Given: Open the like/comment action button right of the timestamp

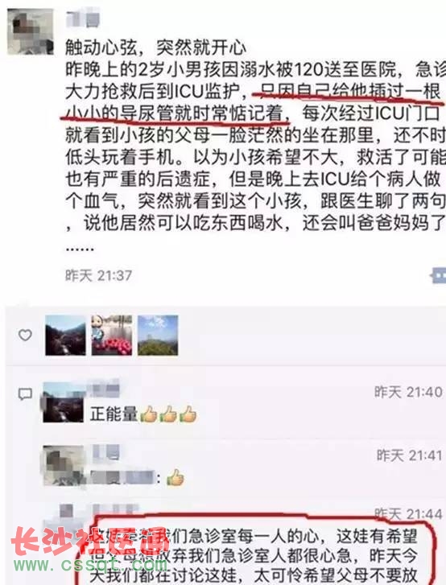Looking at the screenshot, I should click(438, 276).
